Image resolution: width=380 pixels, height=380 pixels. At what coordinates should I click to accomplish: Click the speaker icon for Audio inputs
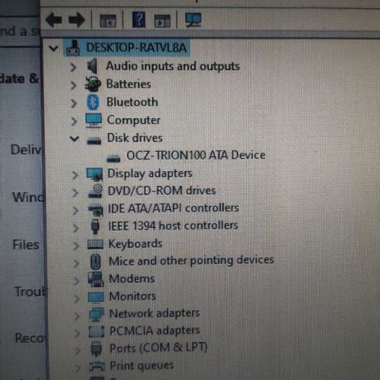click(92, 66)
